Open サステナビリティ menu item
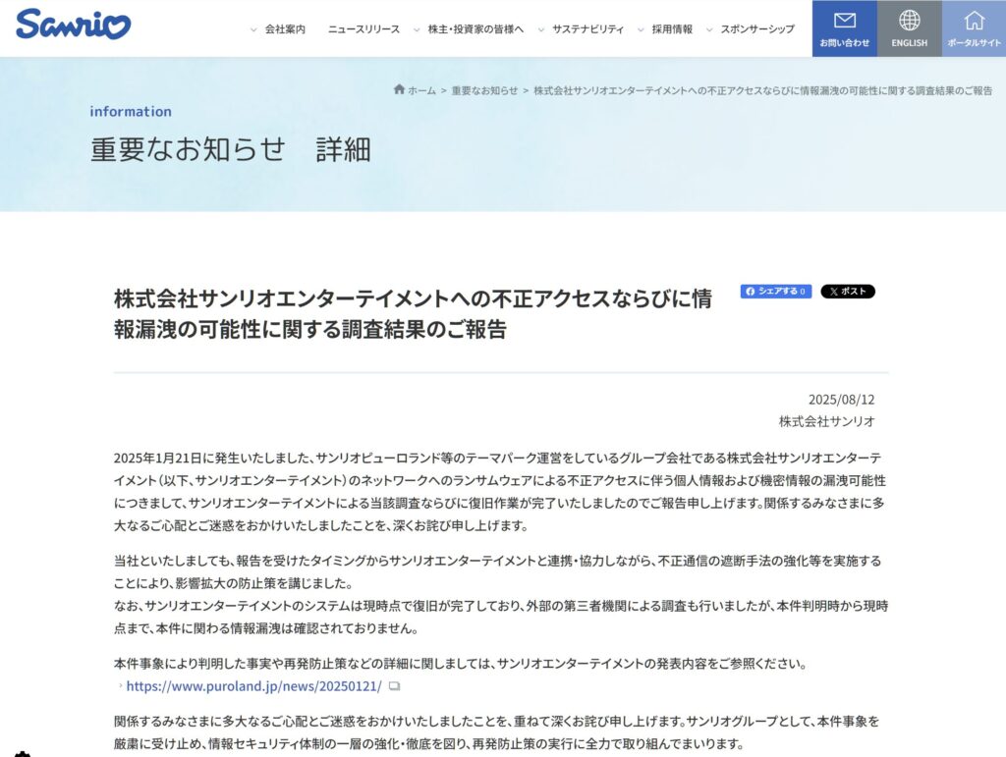This screenshot has height=757, width=1006. click(x=587, y=28)
